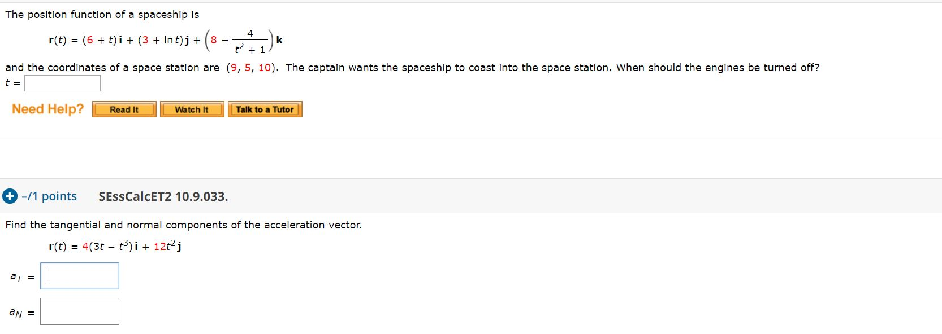The height and width of the screenshot is (334, 942).
Task: Click the aT label next to its field
Action: 15,277
